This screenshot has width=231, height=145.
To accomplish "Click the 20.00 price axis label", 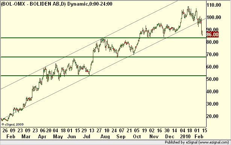I will click(x=212, y=116).
